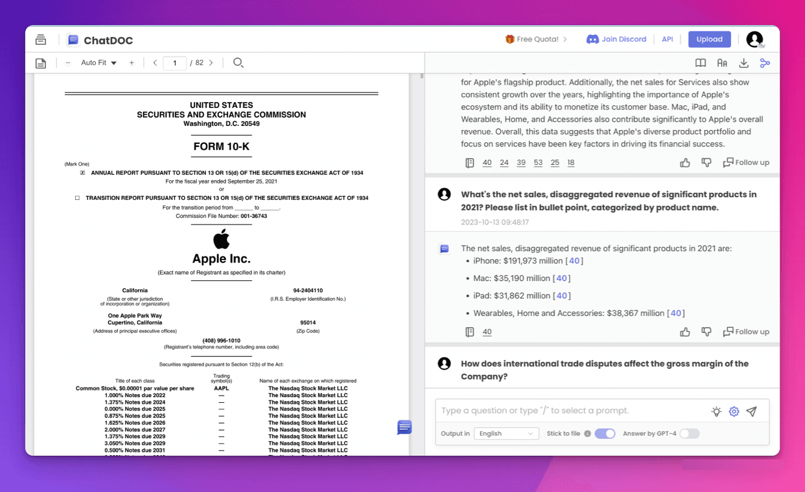This screenshot has width=805, height=492.
Task: Open the document list sidebar icon
Action: point(40,40)
